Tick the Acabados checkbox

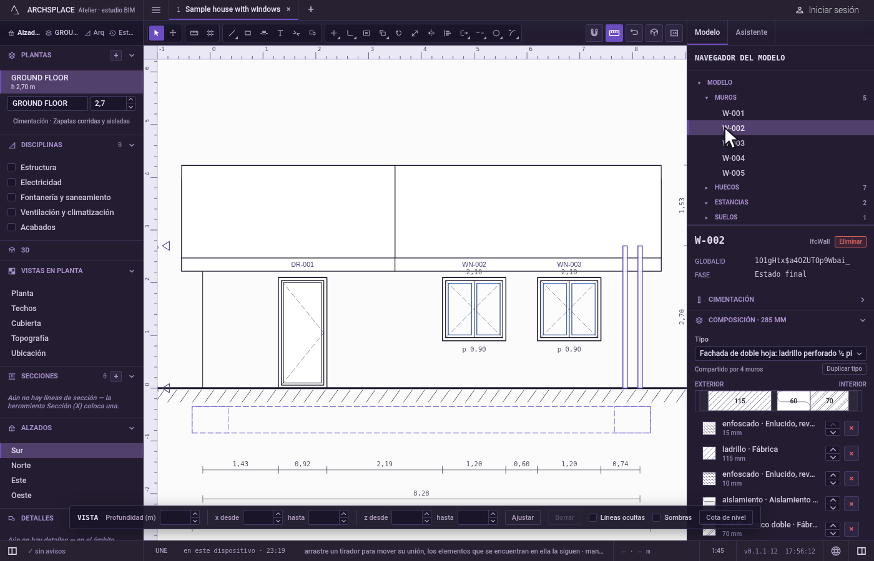11,228
